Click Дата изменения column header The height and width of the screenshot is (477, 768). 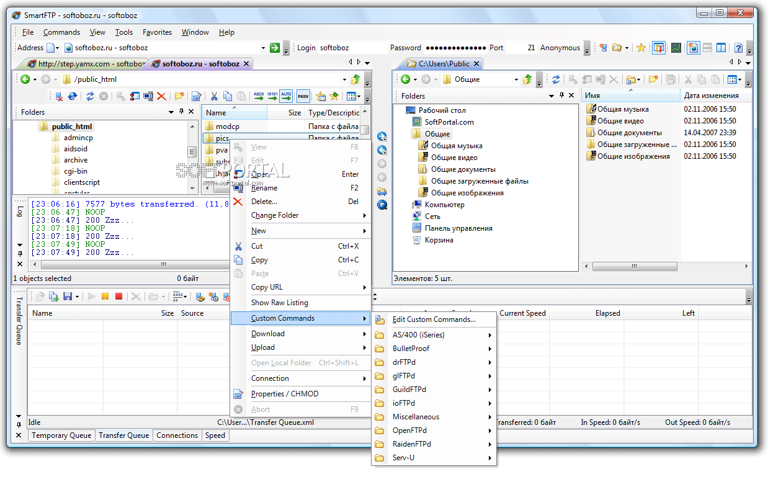[717, 96]
